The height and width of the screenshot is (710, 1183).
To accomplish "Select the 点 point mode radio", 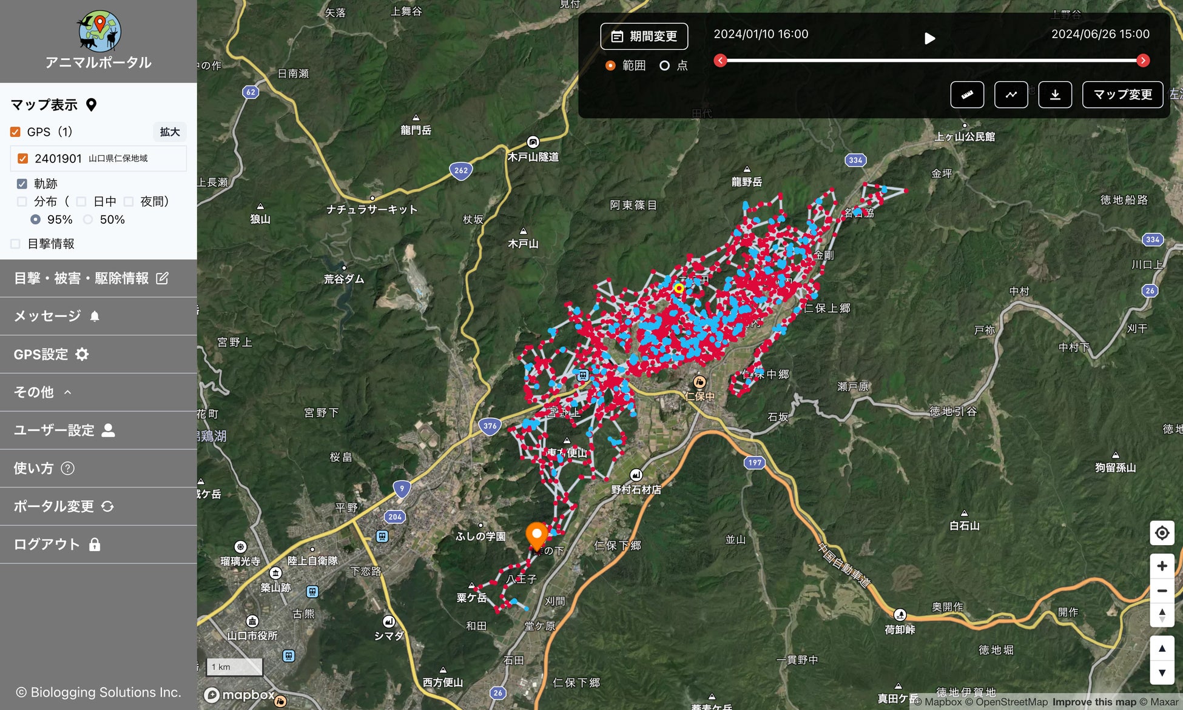I will 665,65.
